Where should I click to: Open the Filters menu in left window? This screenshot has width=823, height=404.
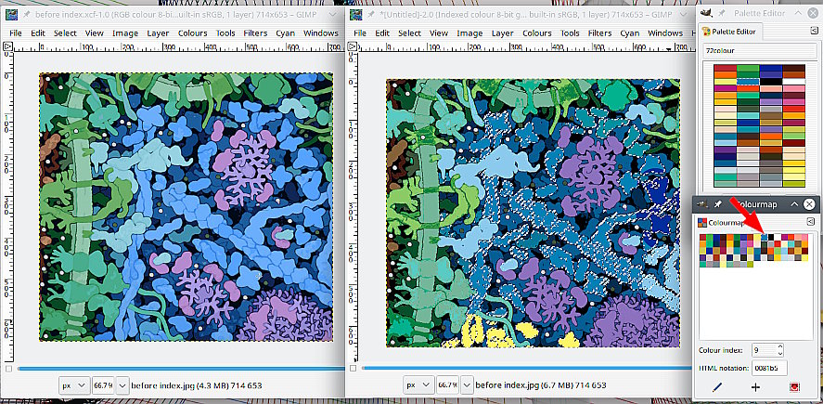[x=255, y=33]
